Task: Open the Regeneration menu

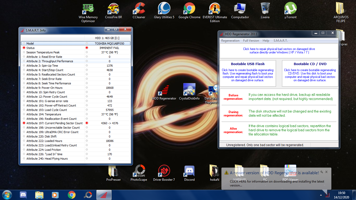Action: pos(230,41)
